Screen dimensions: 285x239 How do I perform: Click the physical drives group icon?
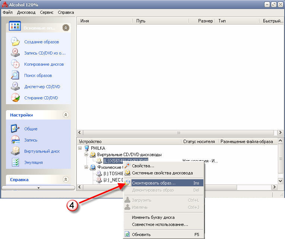[93, 167]
